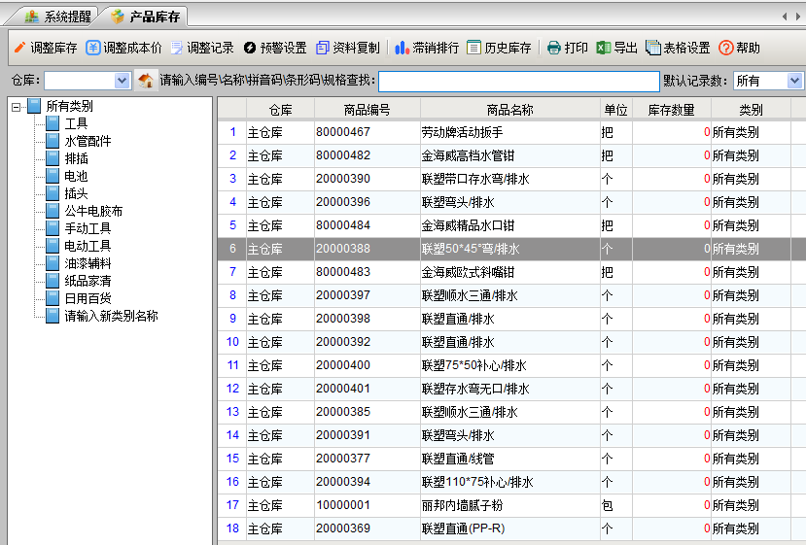Image resolution: width=806 pixels, height=545 pixels.
Task: Show the 滞销排行 chart
Action: pos(427,48)
